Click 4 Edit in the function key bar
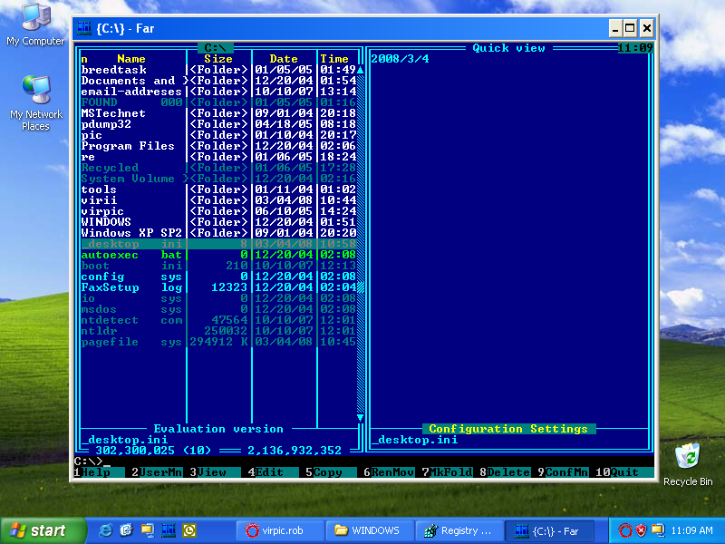The image size is (725, 544). coord(273,472)
